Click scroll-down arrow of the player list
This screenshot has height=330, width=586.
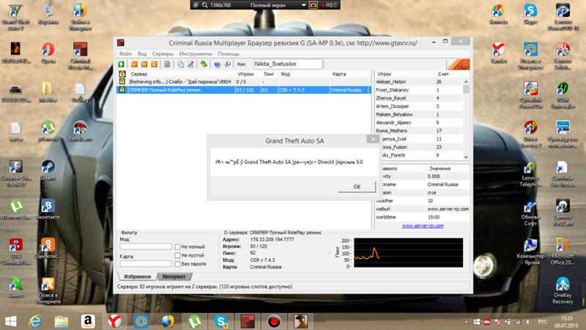[x=466, y=157]
